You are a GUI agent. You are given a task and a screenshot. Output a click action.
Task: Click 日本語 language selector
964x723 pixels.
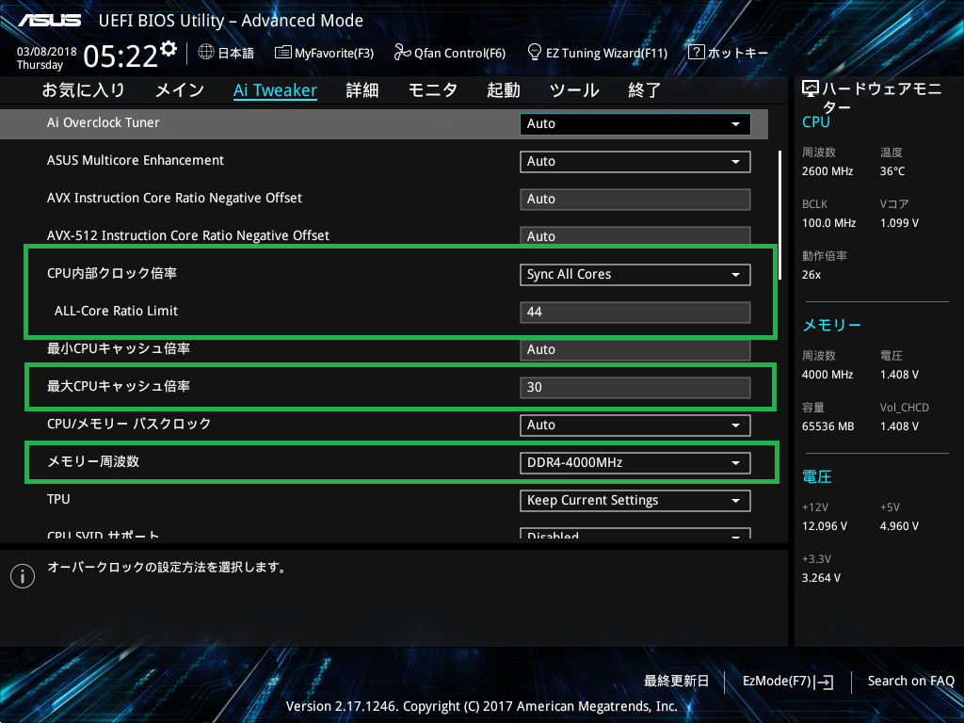[236, 53]
